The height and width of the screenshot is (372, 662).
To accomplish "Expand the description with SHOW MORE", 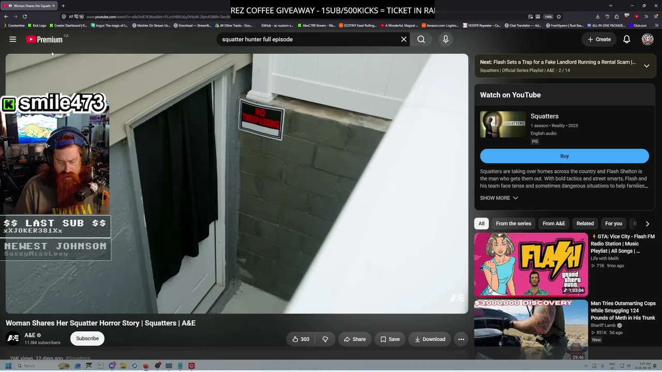I will click(499, 198).
